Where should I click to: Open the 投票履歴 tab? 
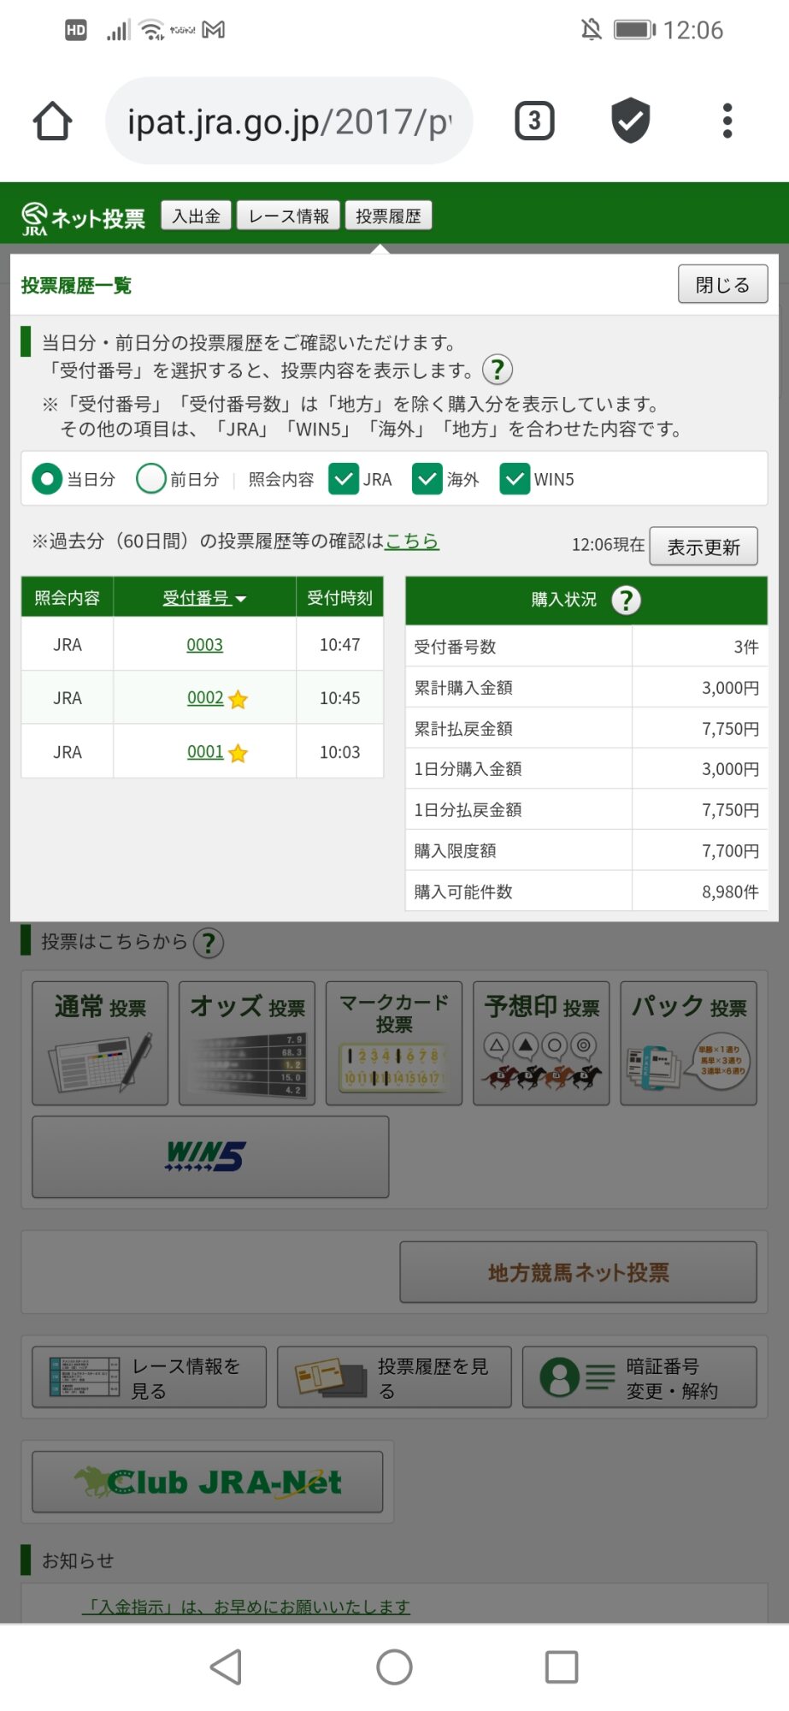[388, 216]
